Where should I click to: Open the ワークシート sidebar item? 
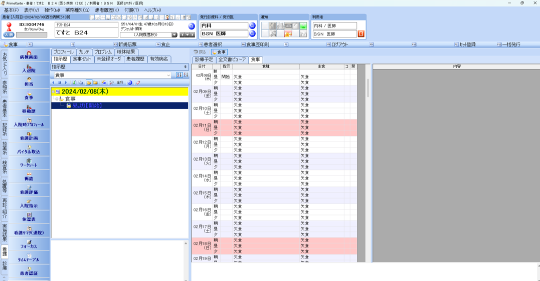tap(29, 163)
